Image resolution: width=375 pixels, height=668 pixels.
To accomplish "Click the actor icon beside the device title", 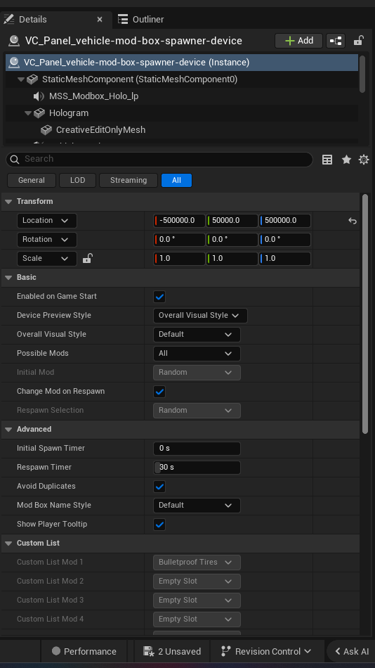I will click(x=14, y=41).
